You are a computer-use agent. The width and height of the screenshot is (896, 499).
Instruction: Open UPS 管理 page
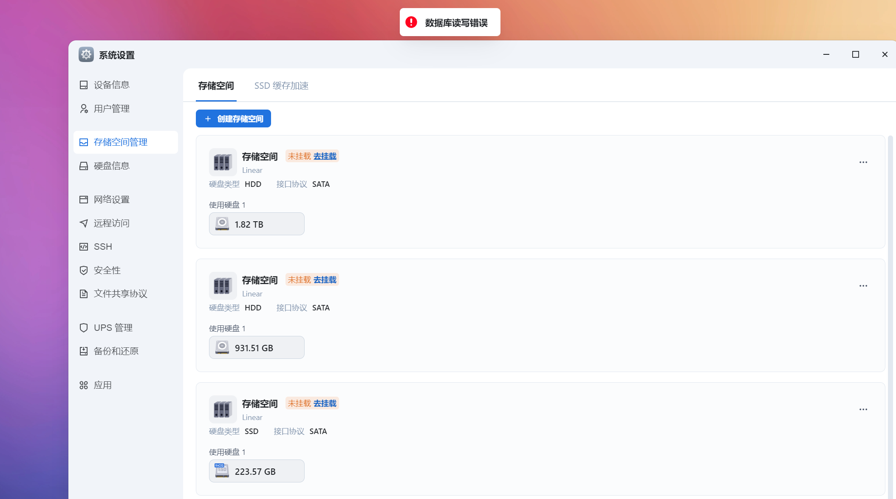125,328
